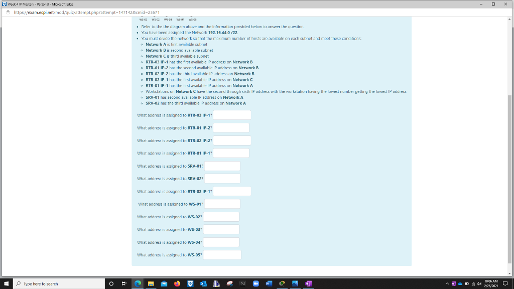The height and width of the screenshot is (289, 514).
Task: Open the red-and-white app beside the N icon
Action: 229,284
